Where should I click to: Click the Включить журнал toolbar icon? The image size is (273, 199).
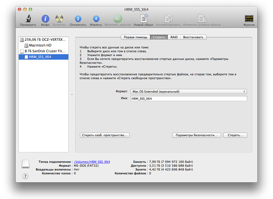click(x=118, y=19)
